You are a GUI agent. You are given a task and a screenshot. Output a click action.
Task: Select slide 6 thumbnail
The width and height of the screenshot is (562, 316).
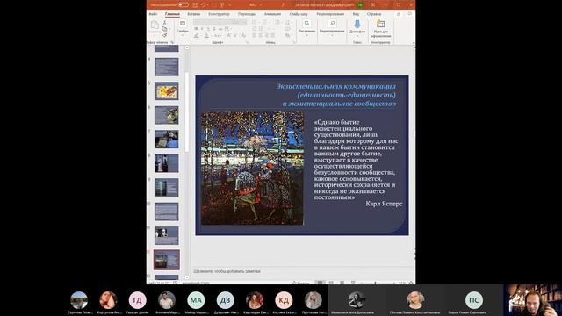click(x=166, y=115)
